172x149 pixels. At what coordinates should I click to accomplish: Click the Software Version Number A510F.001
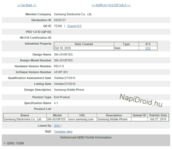click(61, 72)
